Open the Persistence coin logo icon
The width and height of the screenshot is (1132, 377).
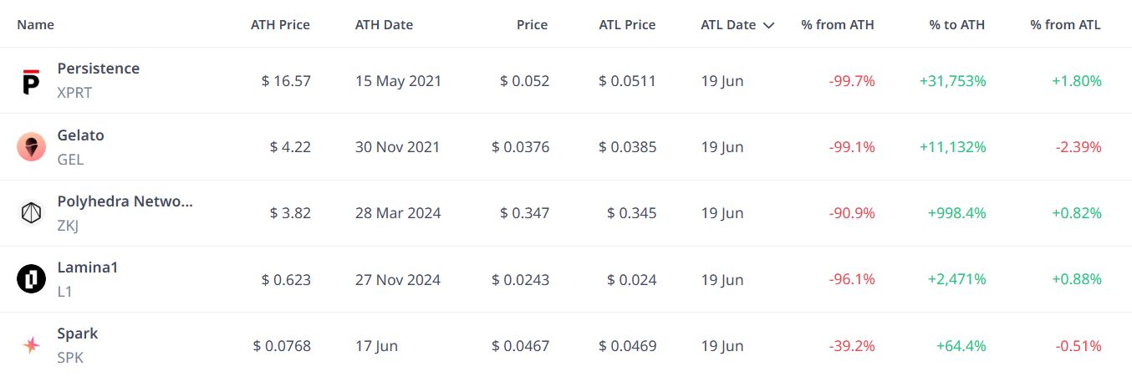(x=31, y=80)
